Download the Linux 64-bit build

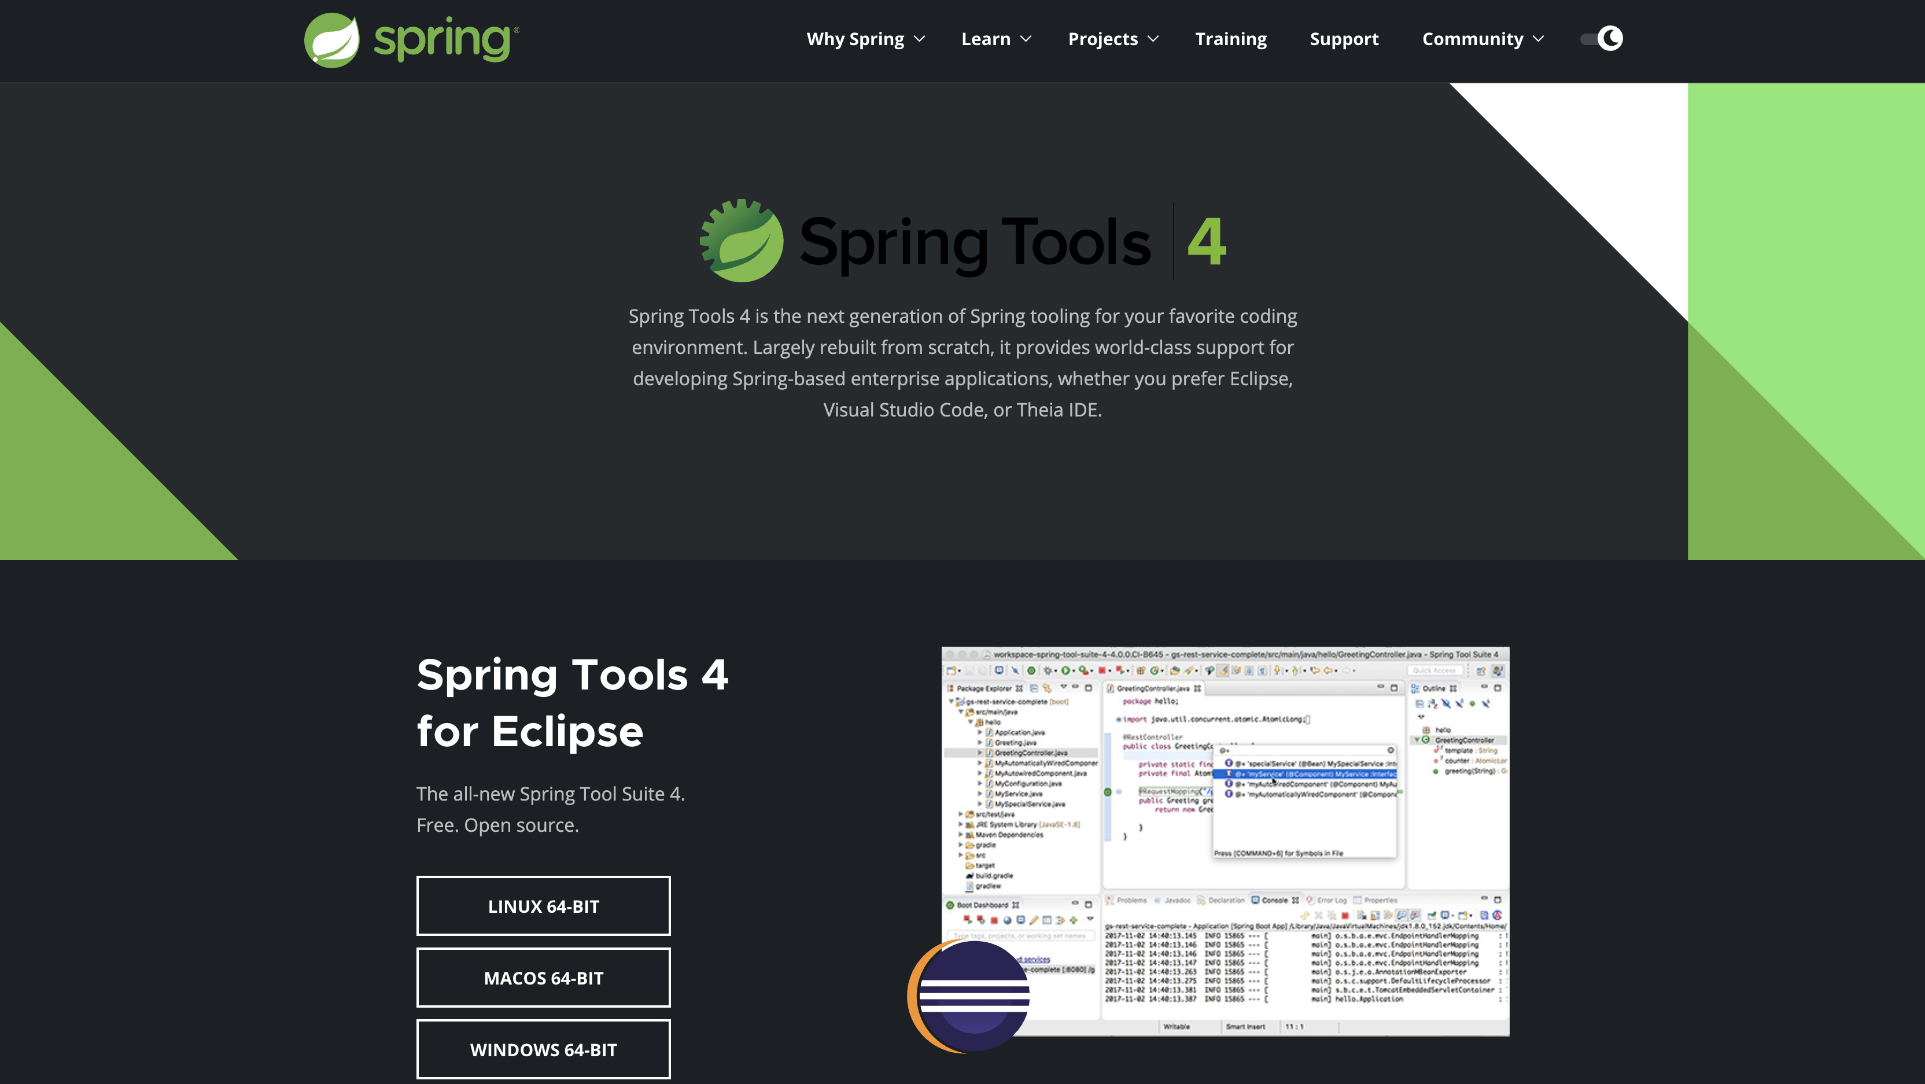(543, 905)
